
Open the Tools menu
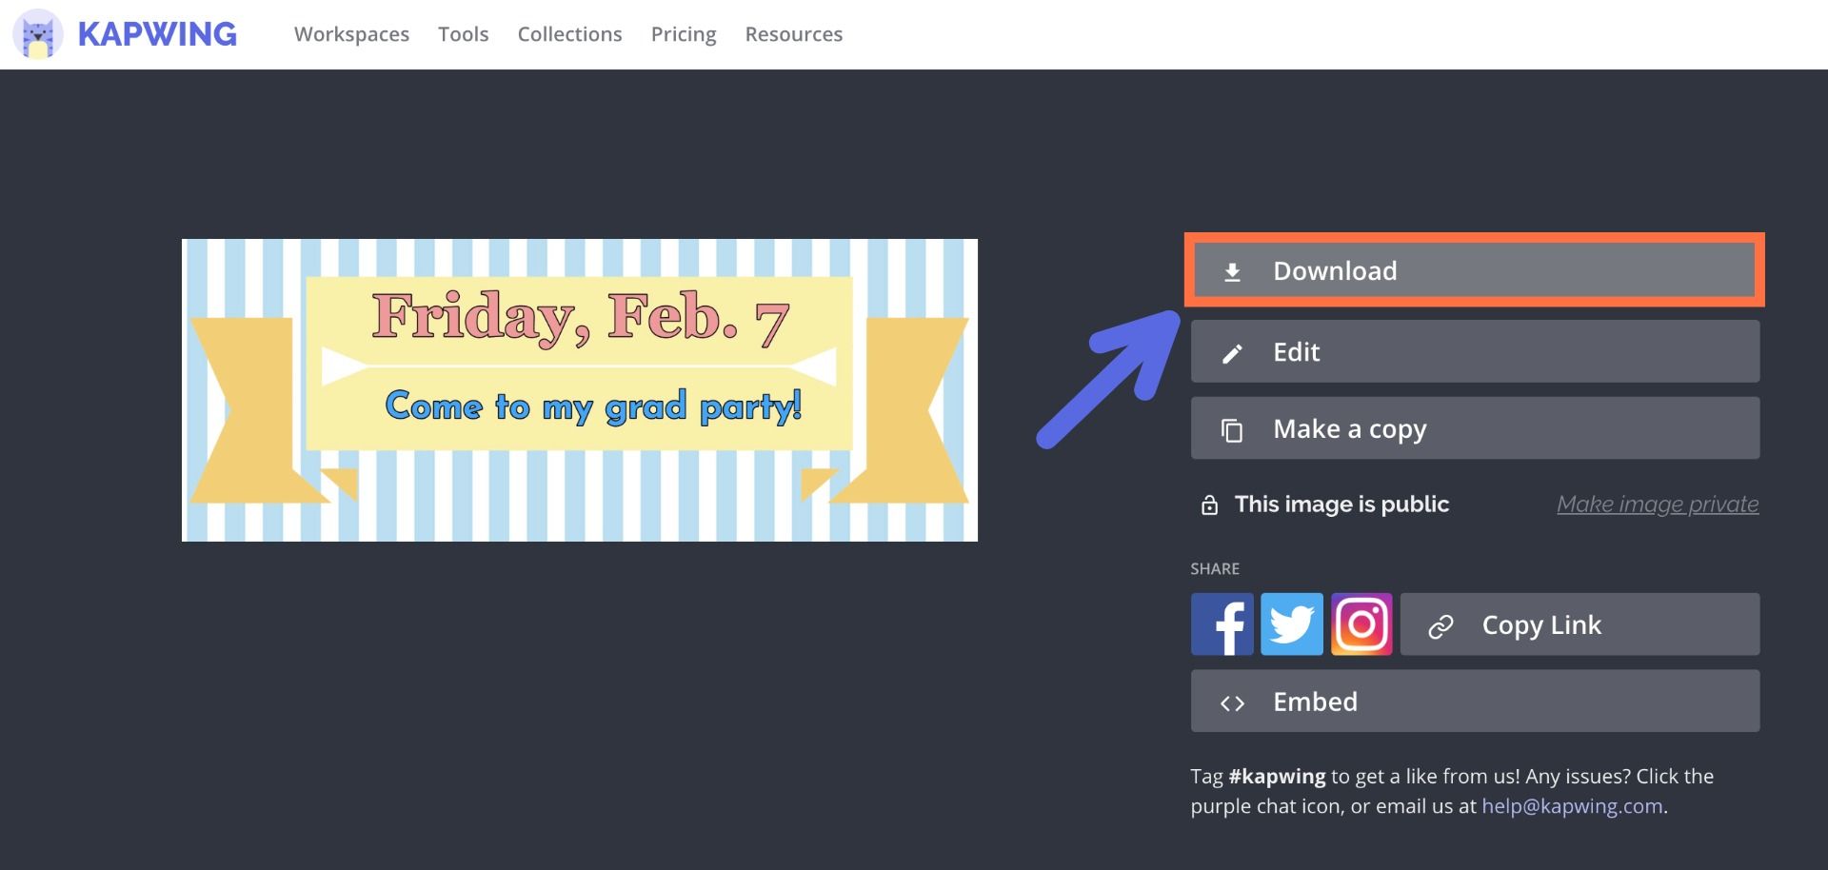tap(463, 34)
